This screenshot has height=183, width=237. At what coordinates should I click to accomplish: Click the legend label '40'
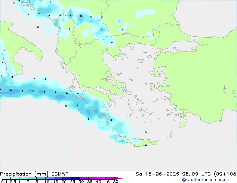coord(98,182)
